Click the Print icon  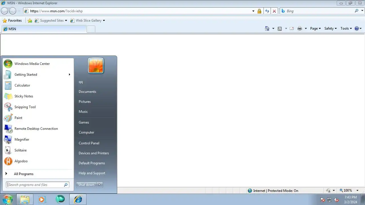(299, 28)
